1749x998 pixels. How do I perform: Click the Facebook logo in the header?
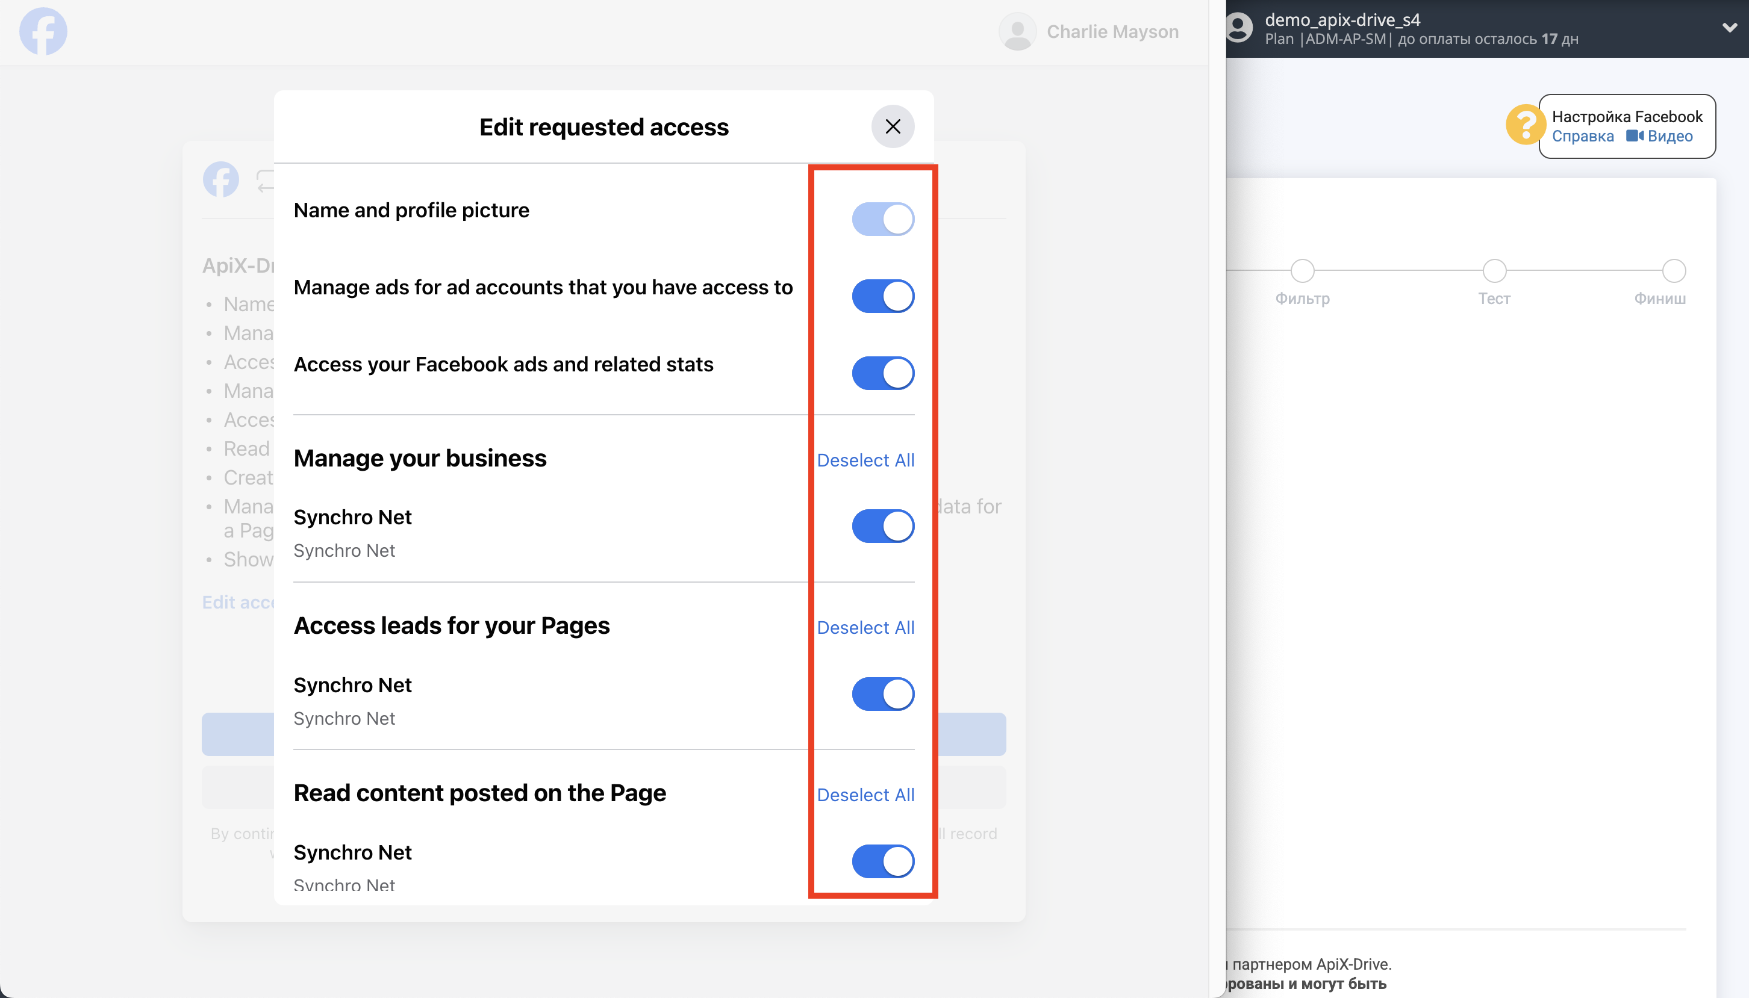point(43,31)
